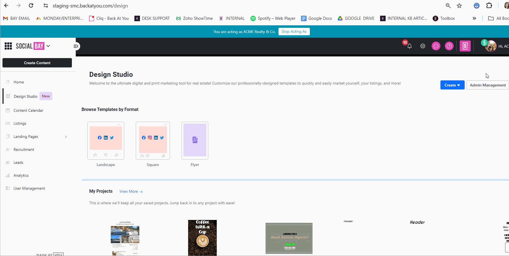Click the Home icon in sidebar
The height and width of the screenshot is (256, 509).
pyautogui.click(x=8, y=82)
